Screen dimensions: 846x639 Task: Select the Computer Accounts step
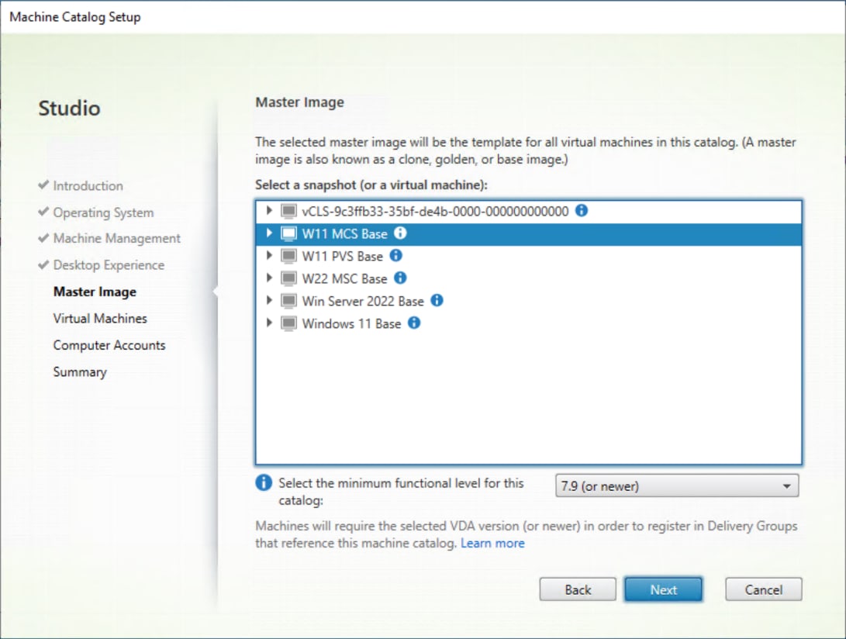click(x=109, y=345)
